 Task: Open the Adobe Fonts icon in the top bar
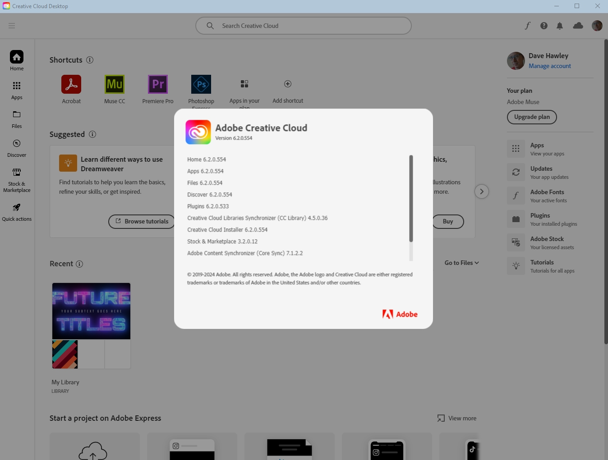[x=527, y=26]
